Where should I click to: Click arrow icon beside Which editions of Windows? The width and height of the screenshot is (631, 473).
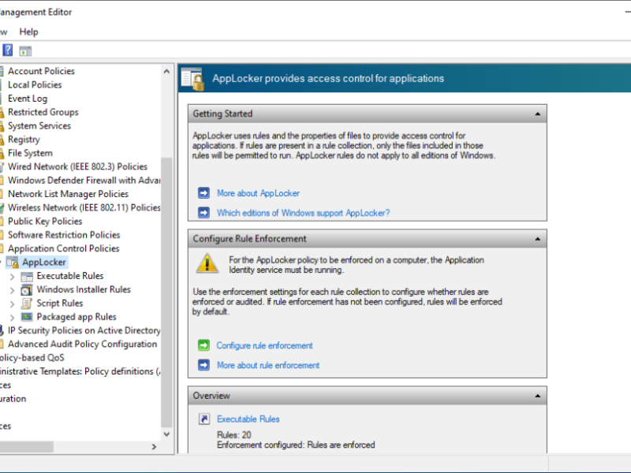pyautogui.click(x=203, y=212)
